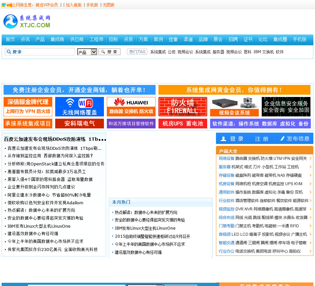Image resolution: width=315 pixels, height=286 pixels.
Task: Open 综合布线 category link
Action: click(x=226, y=217)
